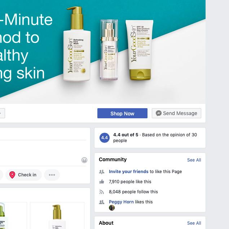Click the red location pin icon
The width and height of the screenshot is (229, 229).
click(x=12, y=175)
